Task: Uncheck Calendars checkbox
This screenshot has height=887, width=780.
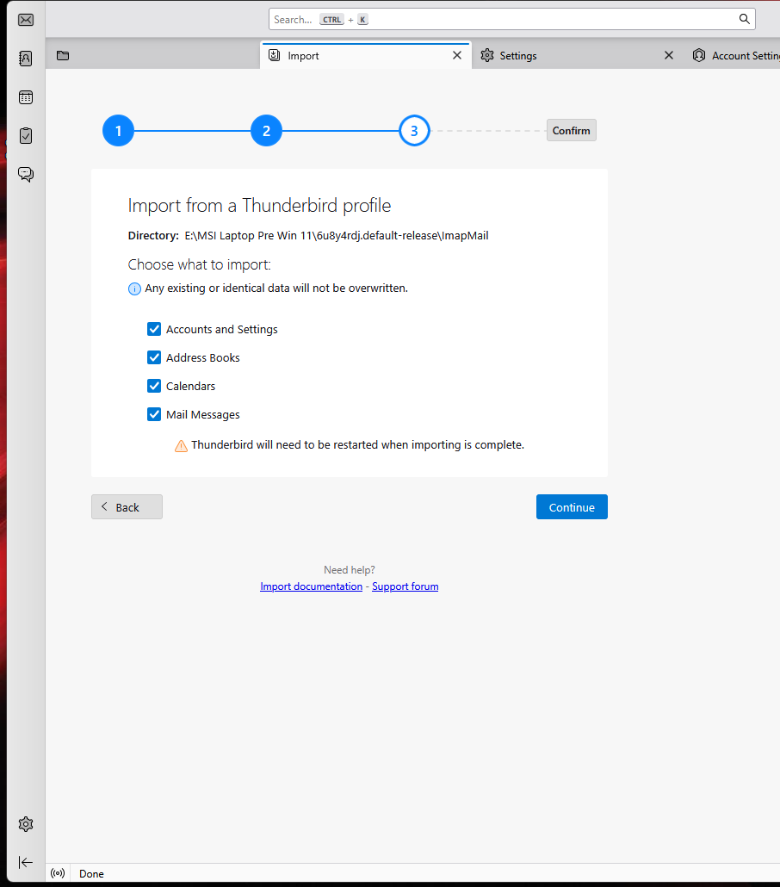Action: pyautogui.click(x=154, y=386)
